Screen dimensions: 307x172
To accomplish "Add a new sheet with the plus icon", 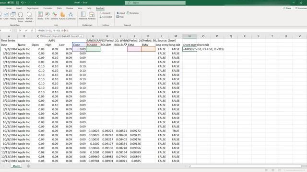I will pos(28,166).
